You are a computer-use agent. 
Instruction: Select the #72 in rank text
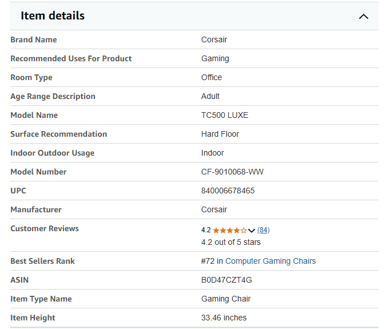tap(212, 261)
